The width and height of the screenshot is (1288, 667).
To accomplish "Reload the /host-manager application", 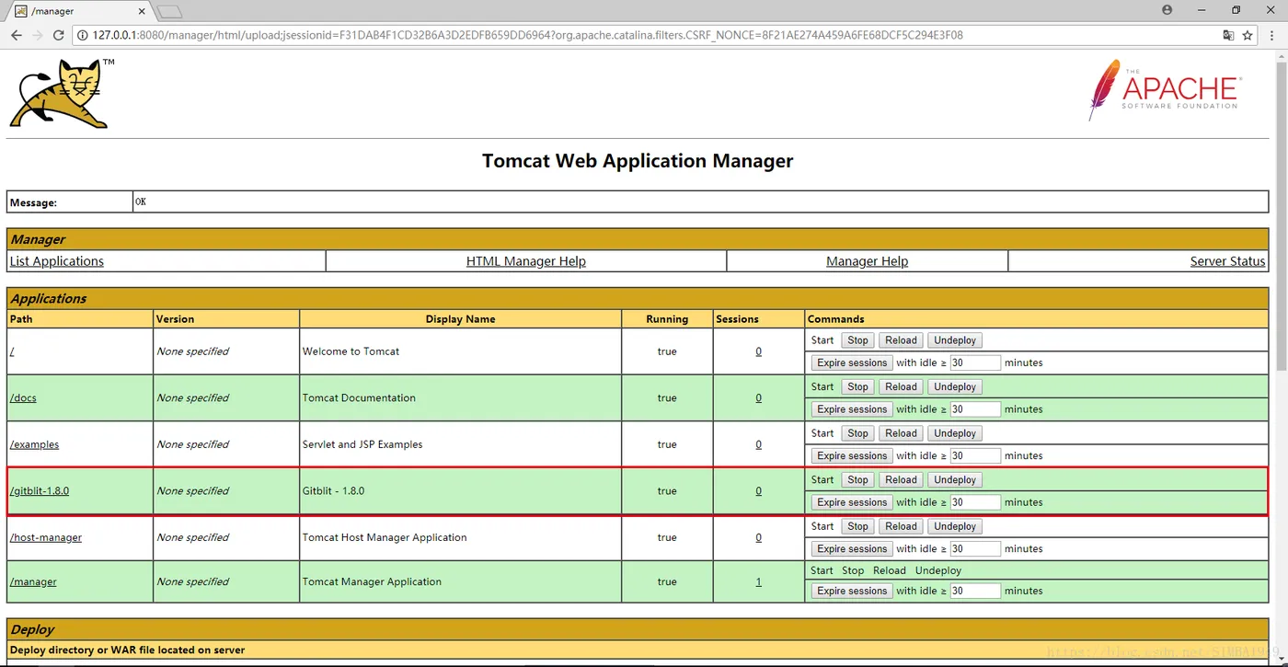I will [x=901, y=527].
